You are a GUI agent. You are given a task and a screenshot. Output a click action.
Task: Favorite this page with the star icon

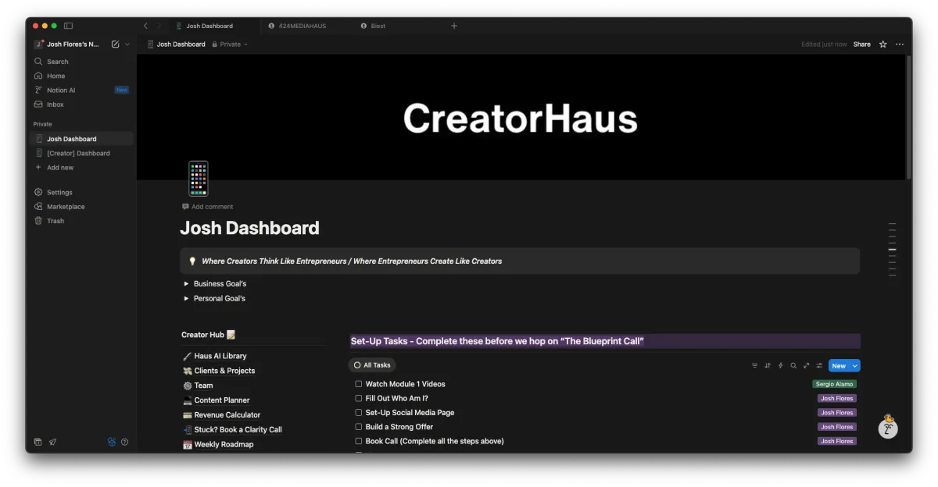tap(883, 44)
